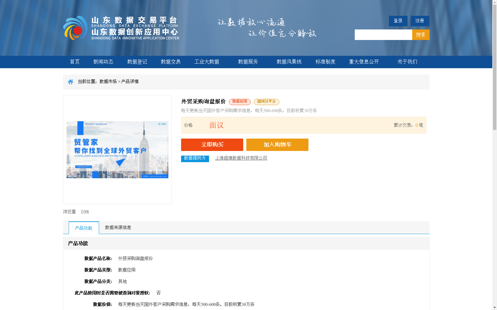Click 数据市场 in the breadcrumb
Screen dimensions: 497x310
[108, 82]
